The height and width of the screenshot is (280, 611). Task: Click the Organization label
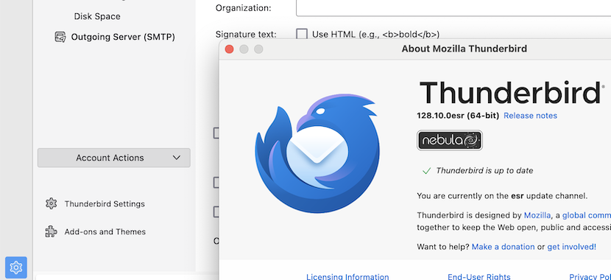point(243,8)
